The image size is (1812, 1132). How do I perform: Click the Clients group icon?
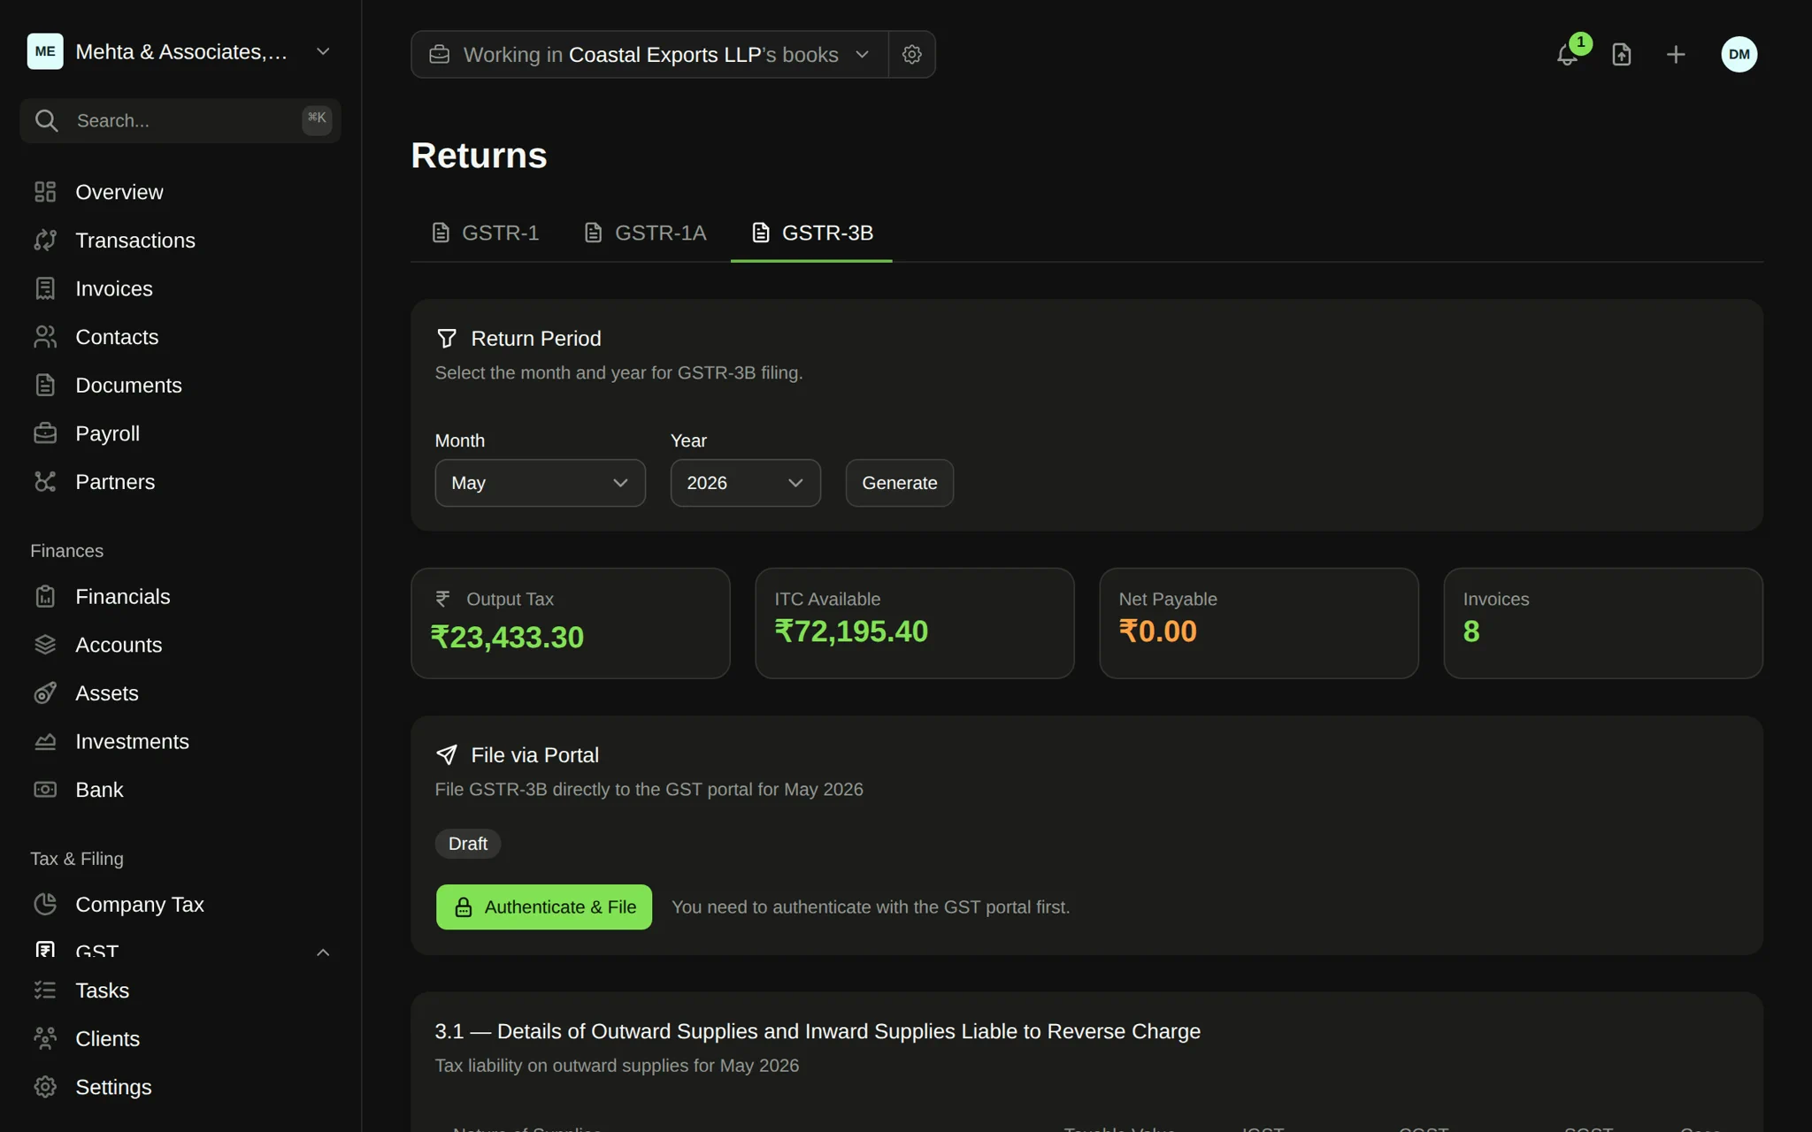coord(45,1039)
